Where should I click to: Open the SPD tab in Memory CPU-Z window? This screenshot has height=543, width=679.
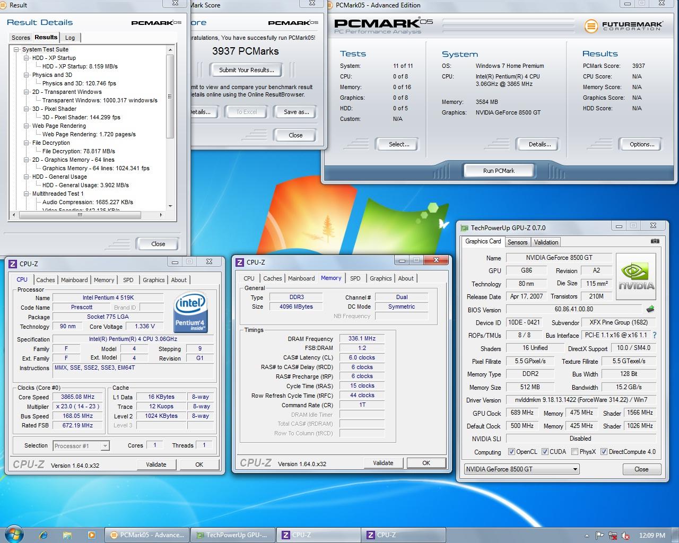click(x=355, y=278)
